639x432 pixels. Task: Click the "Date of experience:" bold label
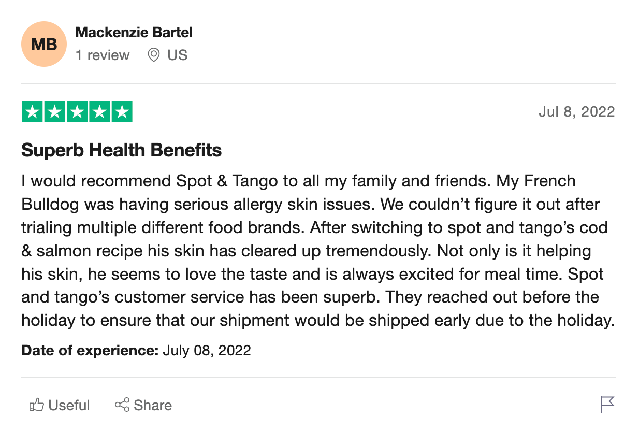90,351
